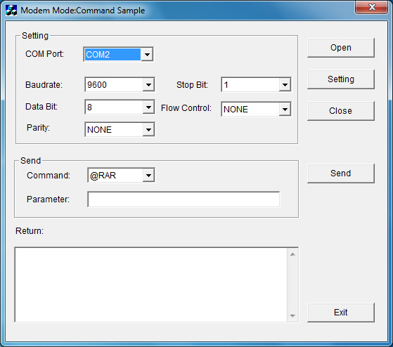Click the Open button
Viewport: 393px width, 347px height.
341,48
